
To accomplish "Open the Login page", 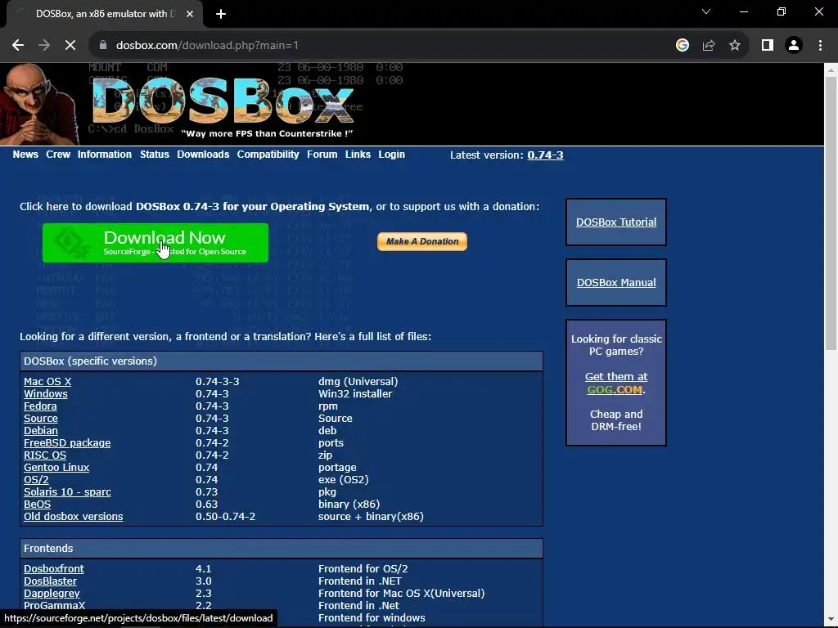I will 391,155.
